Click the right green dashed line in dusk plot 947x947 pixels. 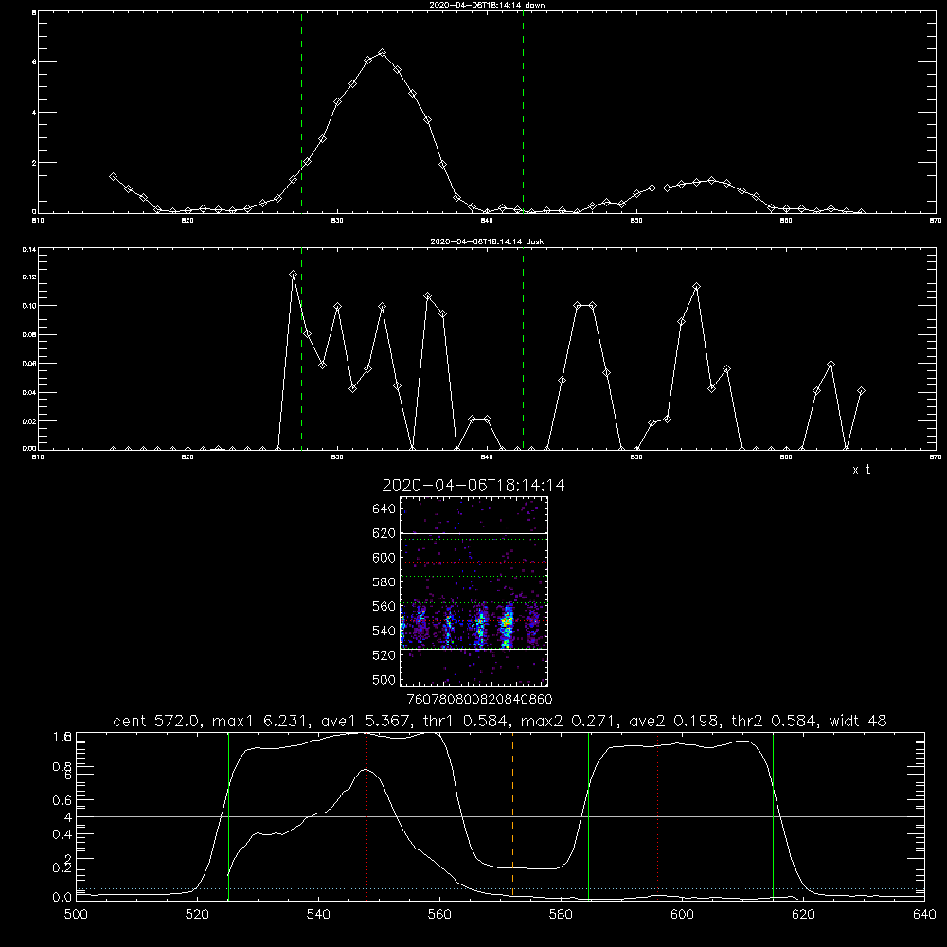coord(523,348)
